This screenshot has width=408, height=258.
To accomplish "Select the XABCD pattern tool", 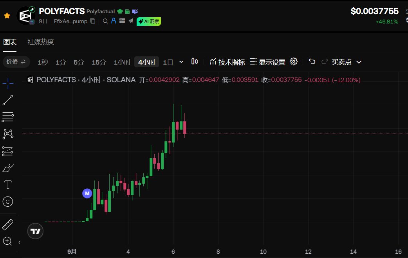I will 8,134.
